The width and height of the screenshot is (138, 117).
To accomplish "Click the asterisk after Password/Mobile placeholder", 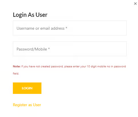I will click(x=49, y=49).
